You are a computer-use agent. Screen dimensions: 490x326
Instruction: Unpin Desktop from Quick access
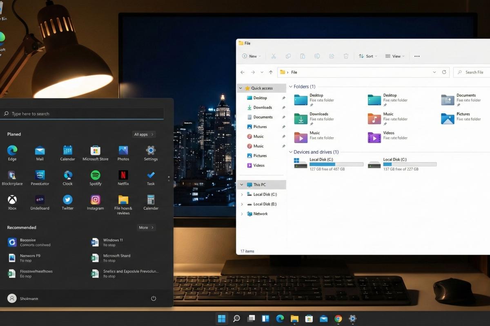(284, 98)
